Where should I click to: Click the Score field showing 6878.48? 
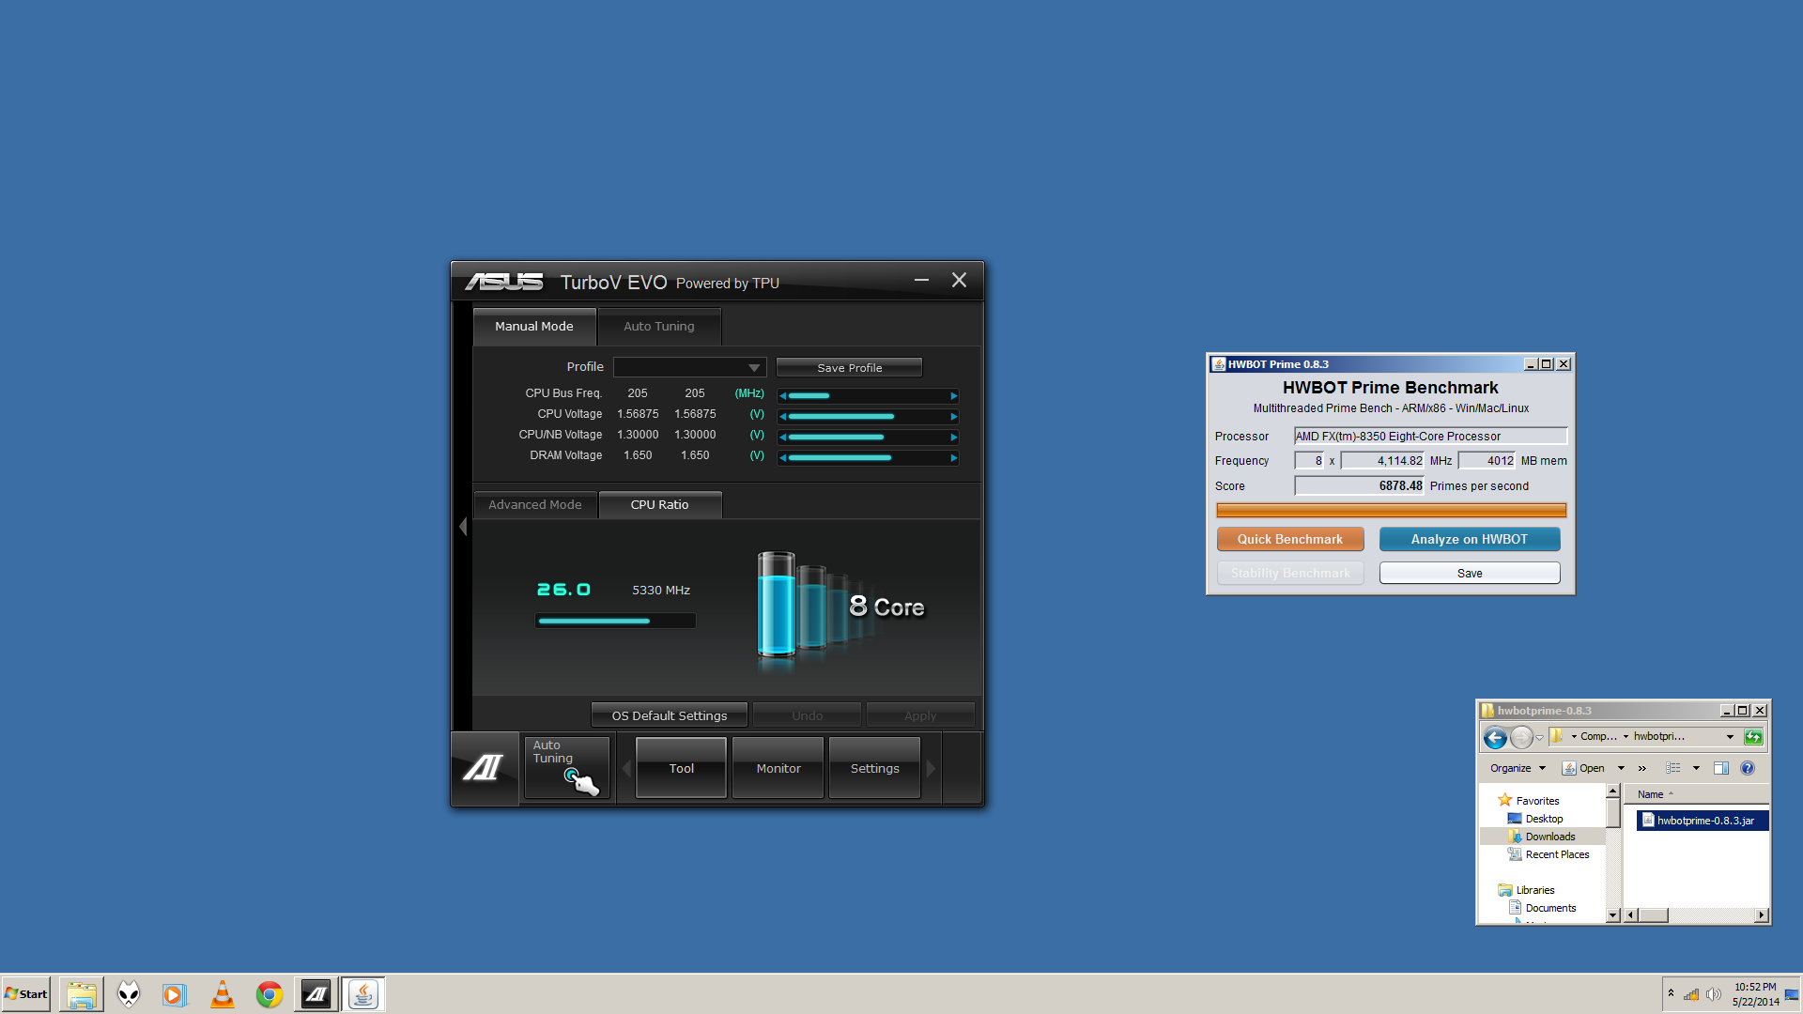(1359, 486)
